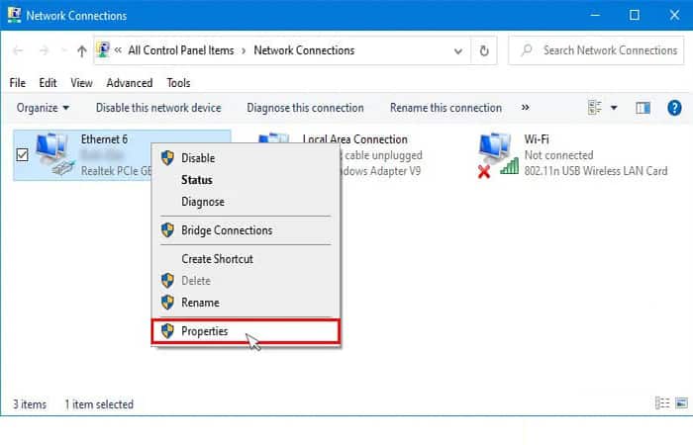Show the preview pane
693x445 pixels.
(x=643, y=108)
